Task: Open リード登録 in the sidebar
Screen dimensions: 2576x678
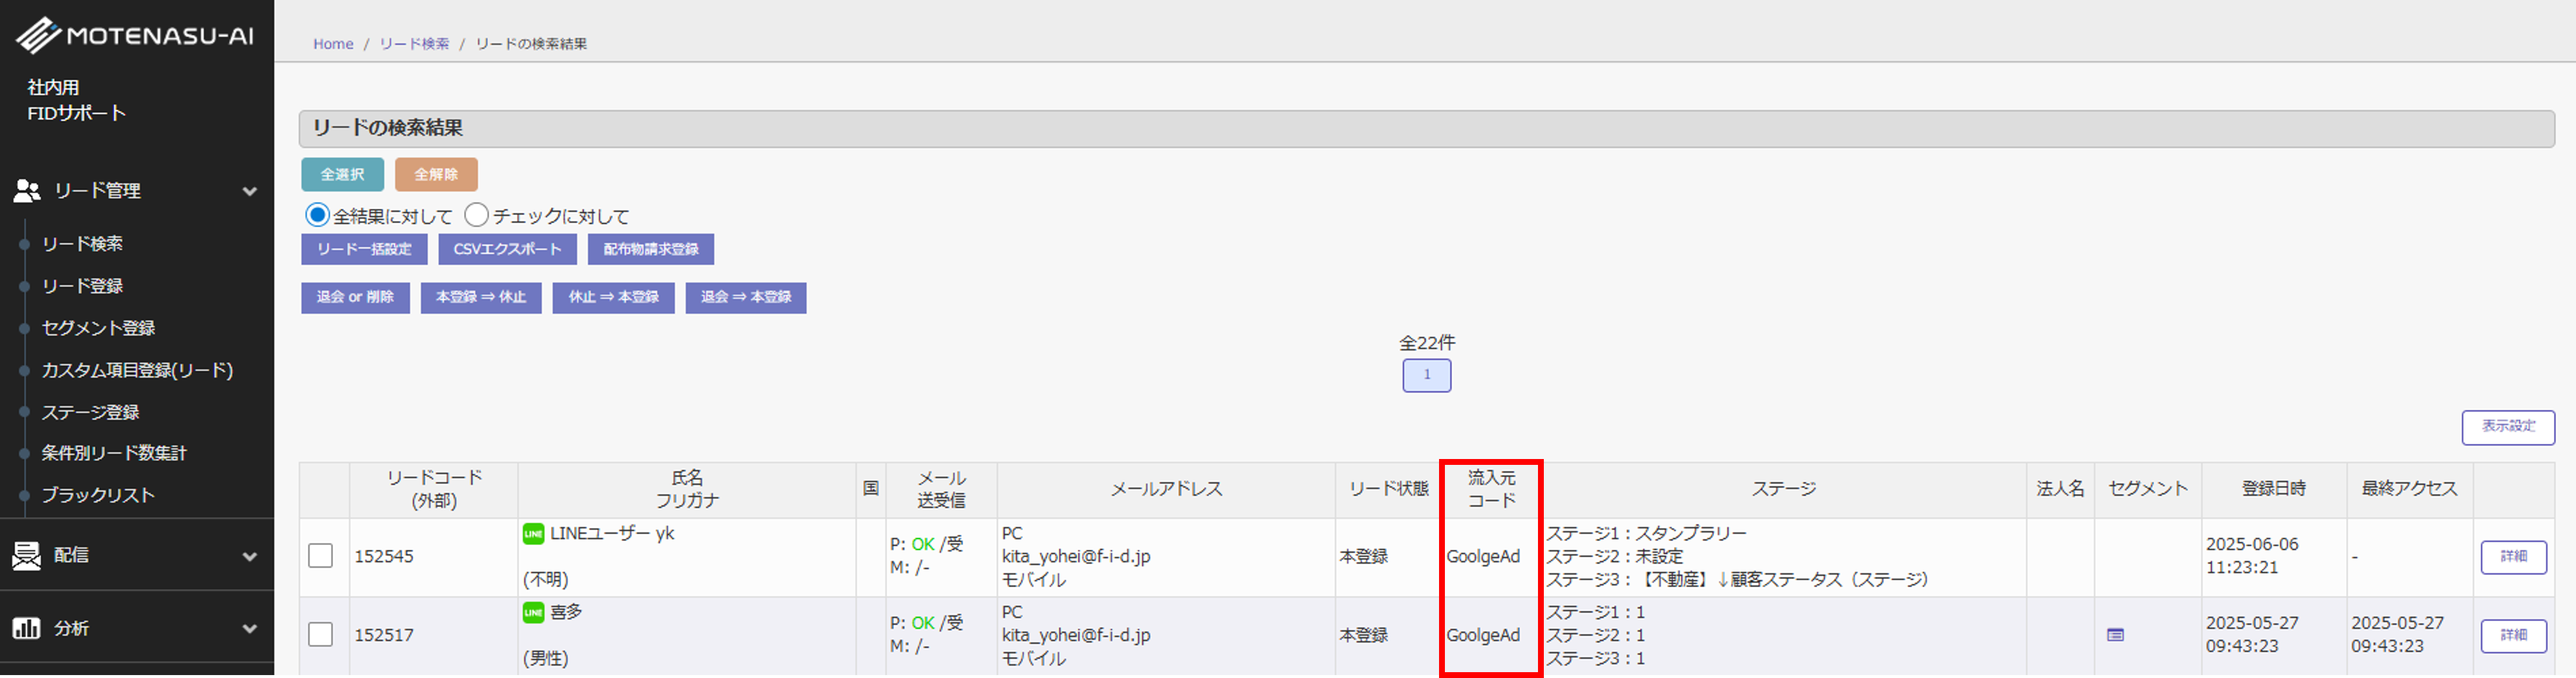Action: [82, 286]
